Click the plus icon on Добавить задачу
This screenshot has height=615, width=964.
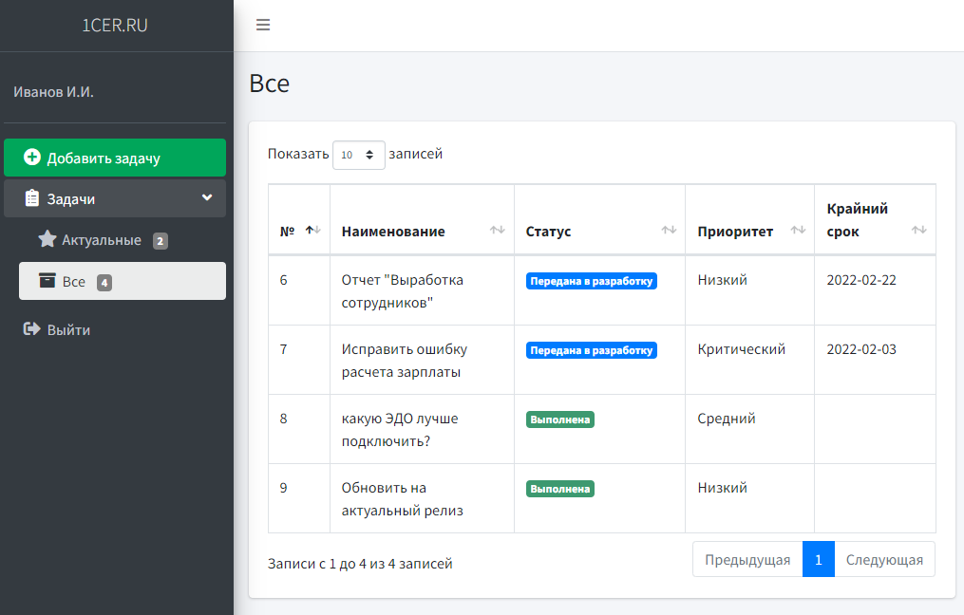(32, 158)
